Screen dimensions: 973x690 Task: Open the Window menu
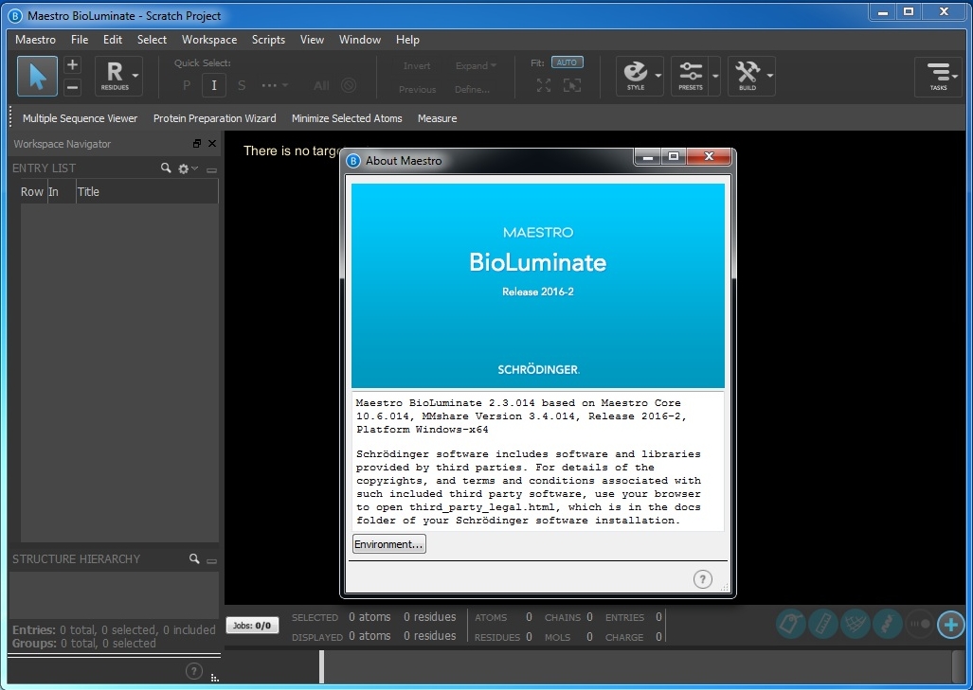click(x=360, y=40)
